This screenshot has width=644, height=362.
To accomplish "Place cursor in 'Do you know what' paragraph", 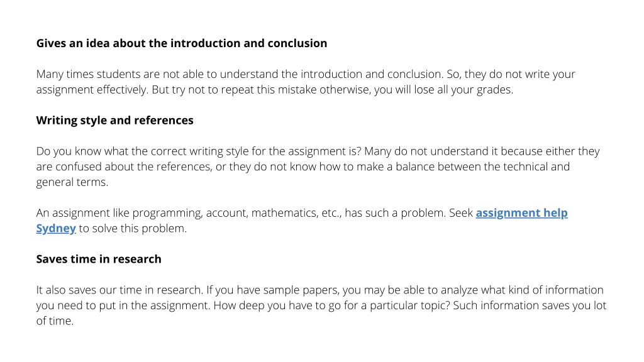I will pos(318,167).
